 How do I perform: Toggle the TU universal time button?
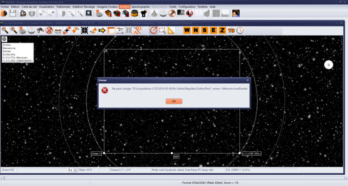point(231,30)
